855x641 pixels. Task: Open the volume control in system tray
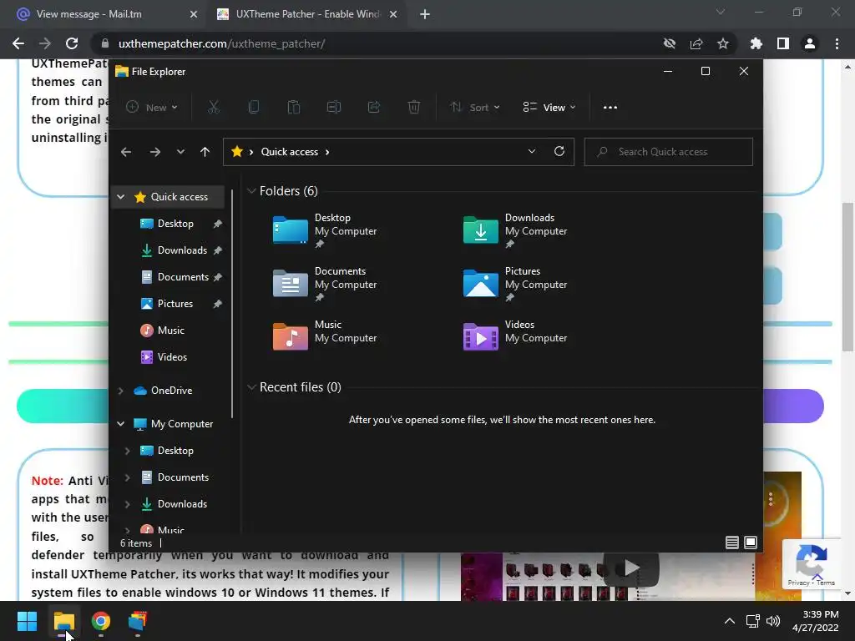[x=773, y=621]
